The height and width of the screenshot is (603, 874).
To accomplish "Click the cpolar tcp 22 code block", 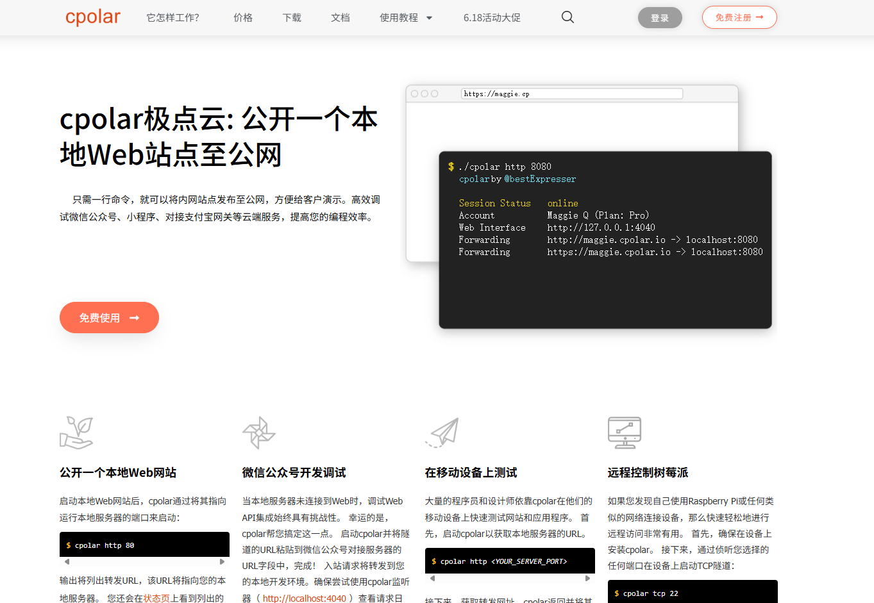I will pos(693,592).
